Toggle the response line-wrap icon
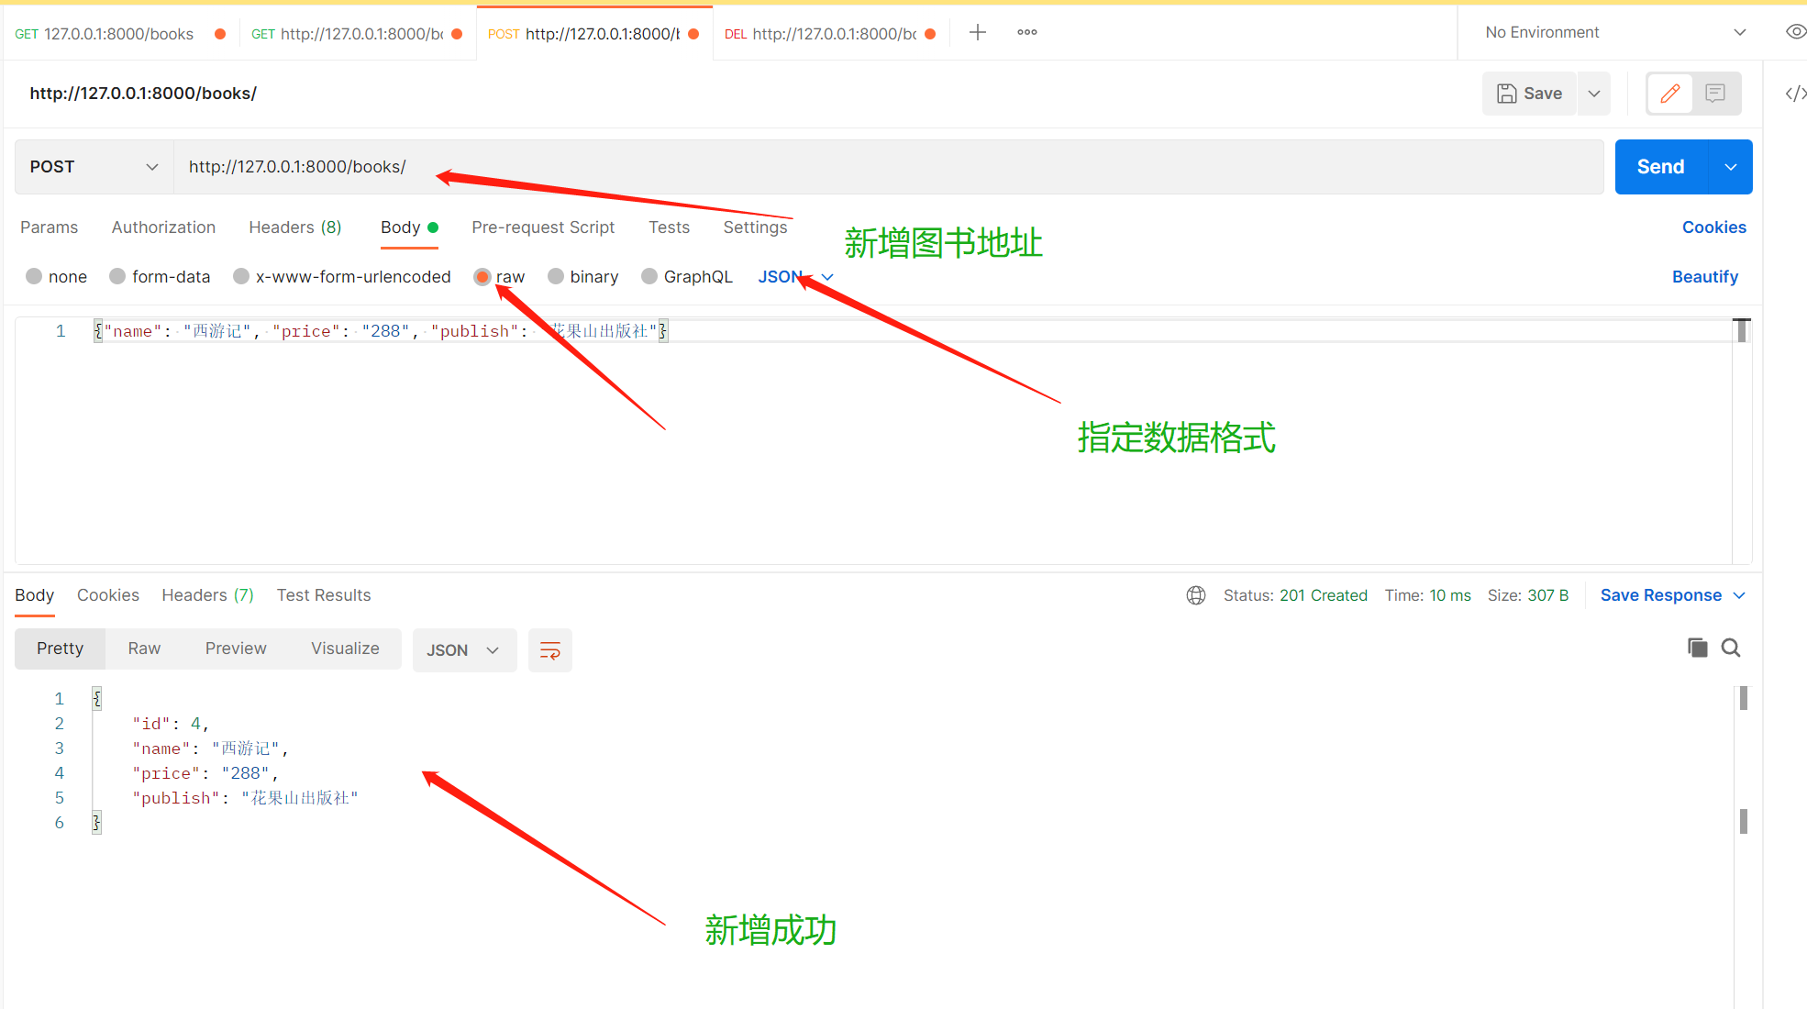The height and width of the screenshot is (1009, 1807). 550,650
